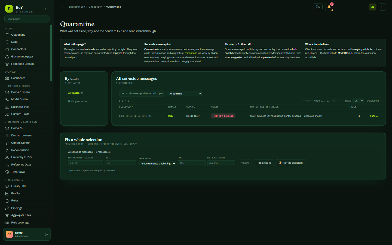Click the top-right logout icon
The image size is (392, 245).
(x=382, y=7)
